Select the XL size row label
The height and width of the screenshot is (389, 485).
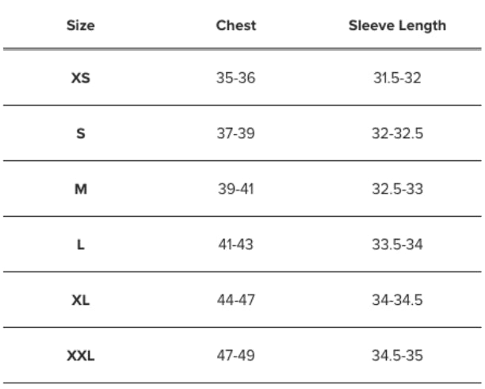pyautogui.click(x=81, y=299)
